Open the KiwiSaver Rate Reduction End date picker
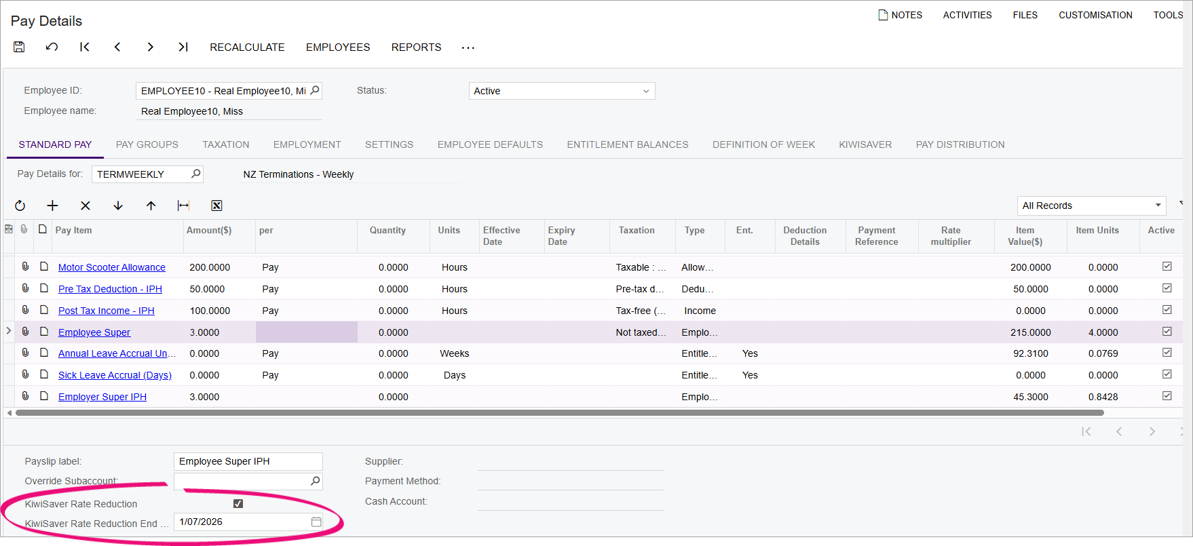The width and height of the screenshot is (1193, 546). pos(316,522)
